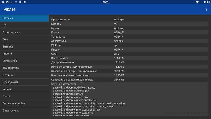
Task: Tap the 19:00 clock
Action: (x=207, y=2)
